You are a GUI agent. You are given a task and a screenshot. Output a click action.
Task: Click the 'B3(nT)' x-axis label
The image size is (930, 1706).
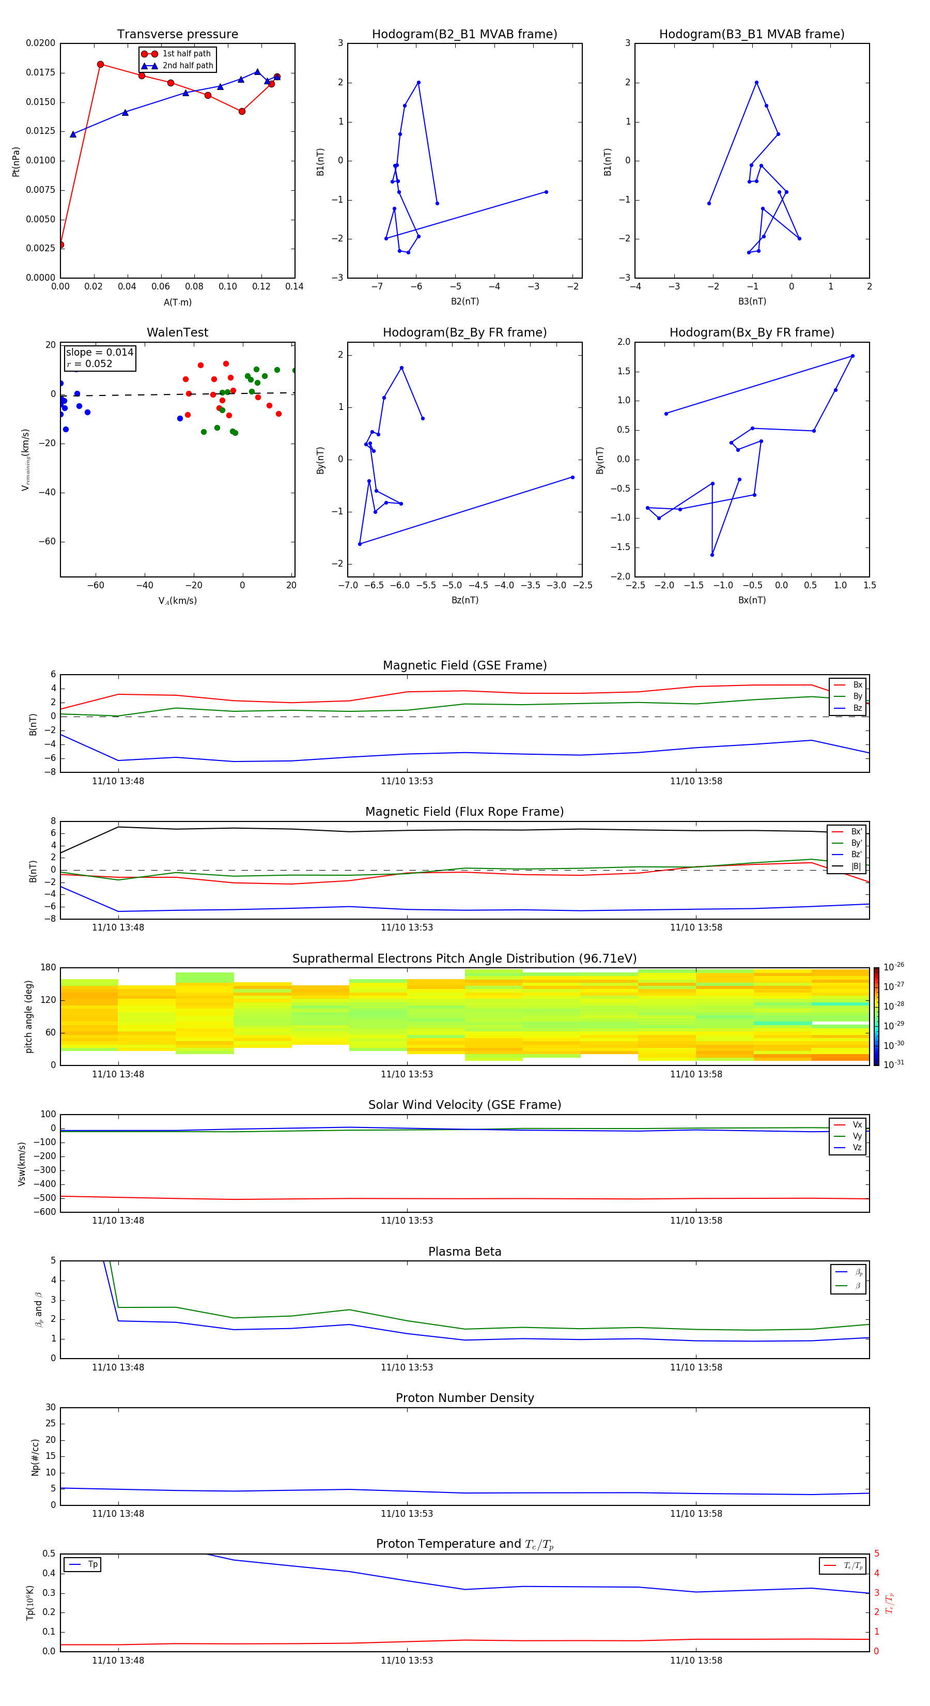(x=752, y=301)
